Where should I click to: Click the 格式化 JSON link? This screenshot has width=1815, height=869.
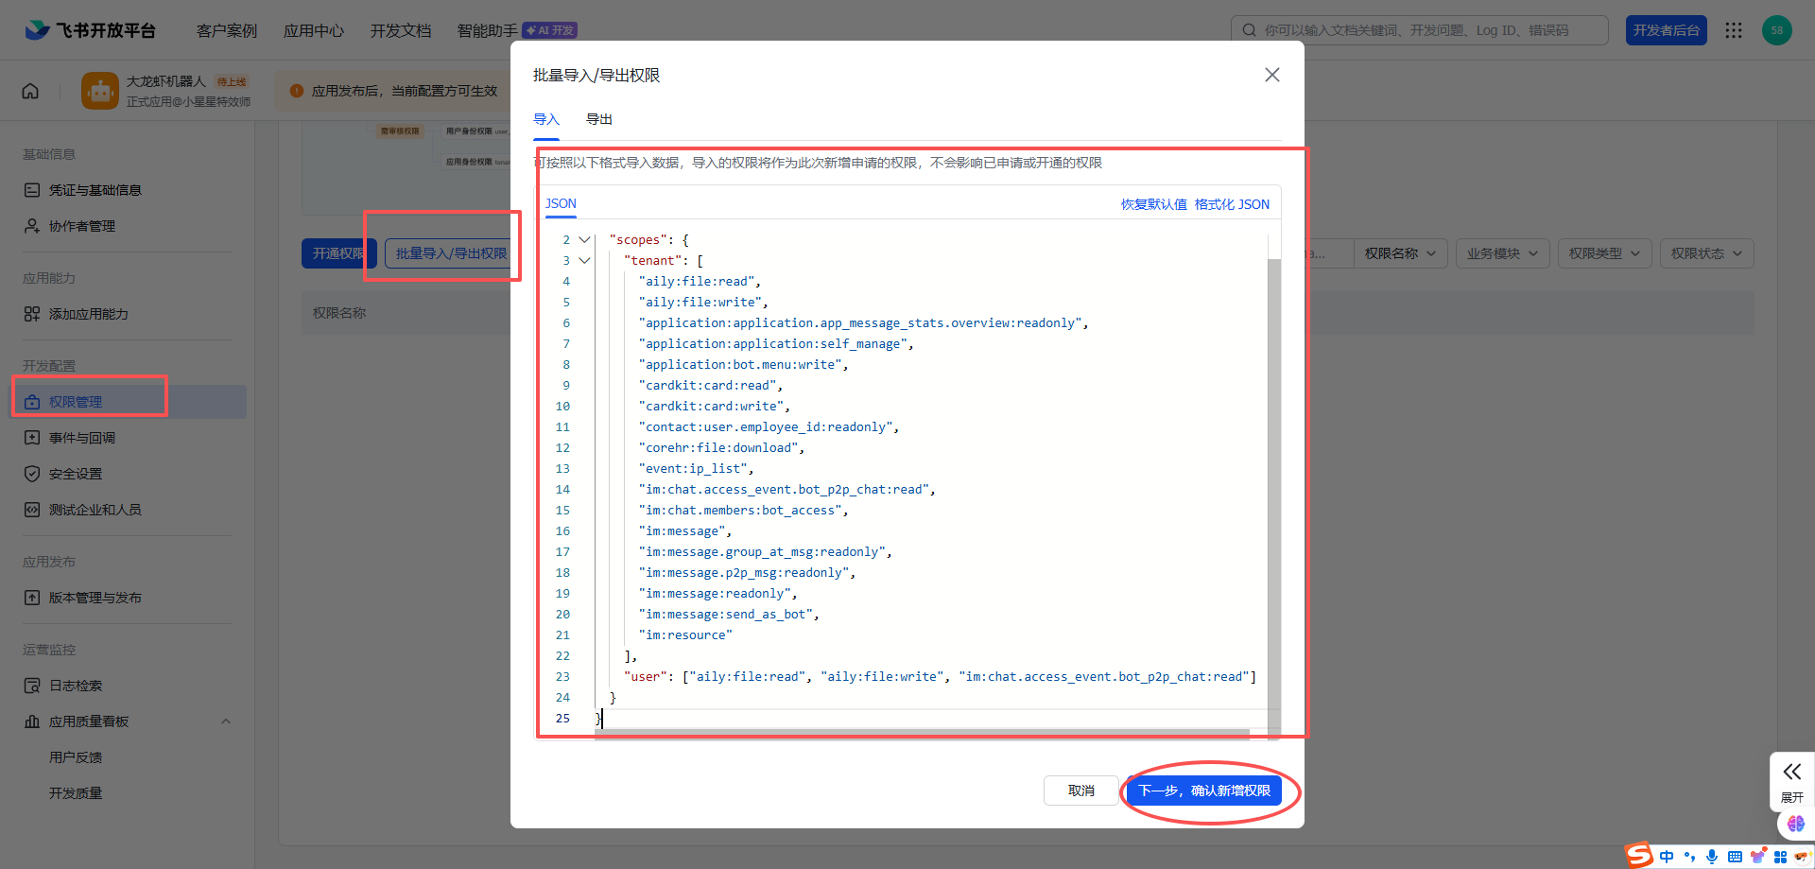click(x=1232, y=204)
